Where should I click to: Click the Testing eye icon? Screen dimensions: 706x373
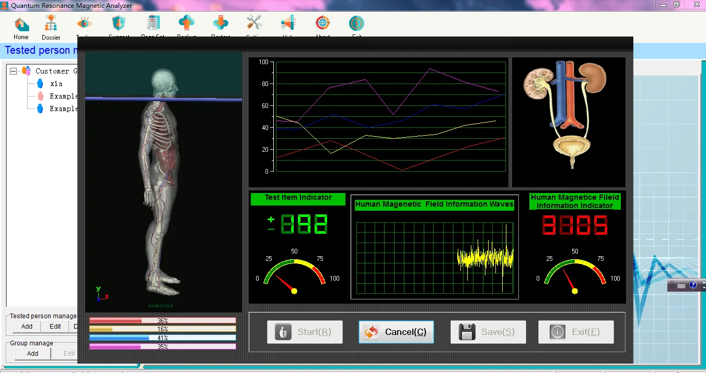coord(85,24)
